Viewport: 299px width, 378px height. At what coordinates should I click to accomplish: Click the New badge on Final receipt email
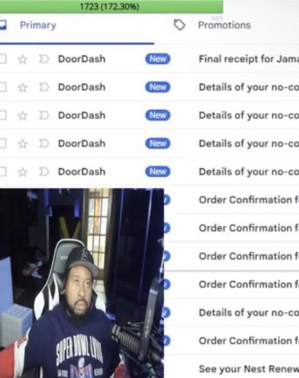[158, 59]
